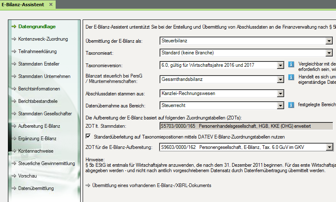
Task: Click the arrow icon beside Datengrundlage
Action: click(14, 26)
